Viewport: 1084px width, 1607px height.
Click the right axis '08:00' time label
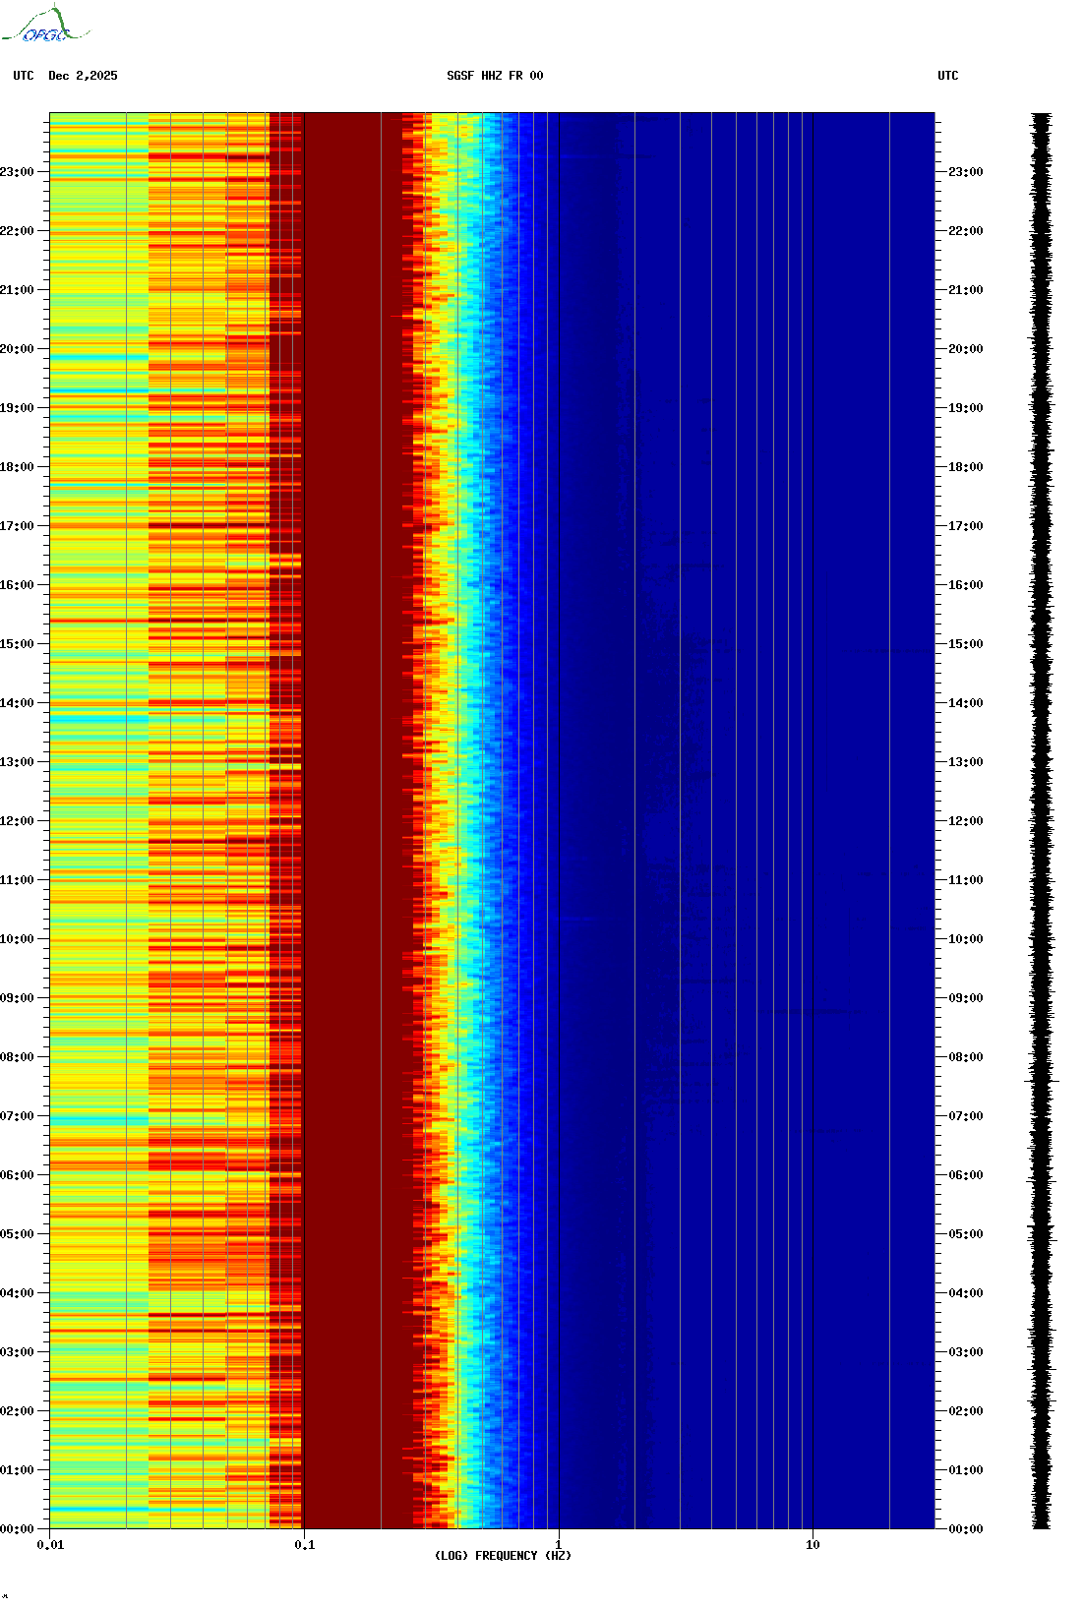(x=966, y=1057)
